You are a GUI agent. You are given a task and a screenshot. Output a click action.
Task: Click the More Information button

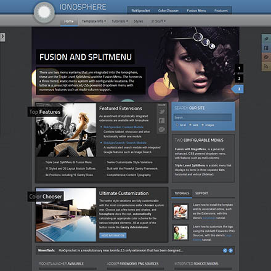pos(113,235)
